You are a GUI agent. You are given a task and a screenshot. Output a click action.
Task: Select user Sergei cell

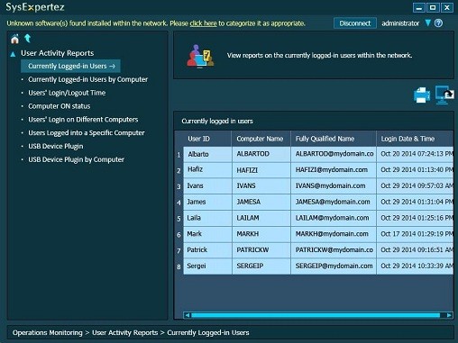coord(207,266)
